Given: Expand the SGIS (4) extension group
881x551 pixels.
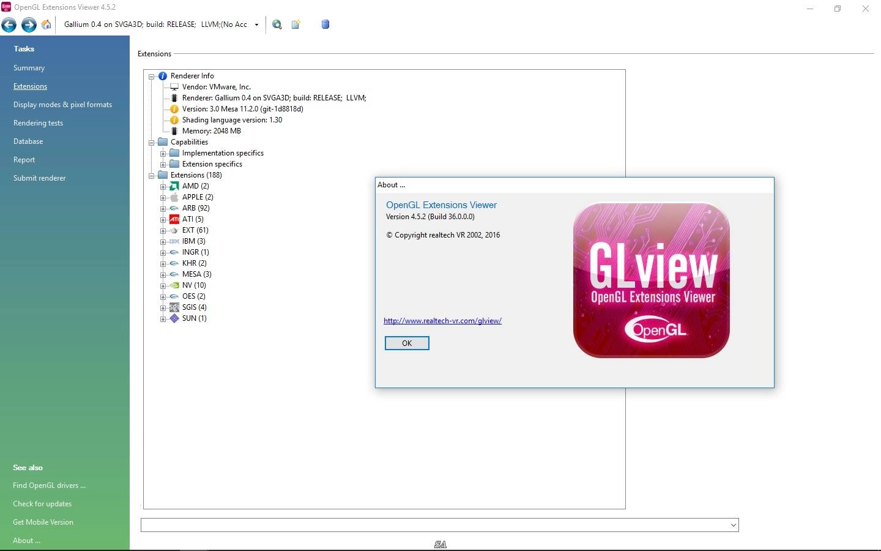Looking at the screenshot, I should click(163, 308).
